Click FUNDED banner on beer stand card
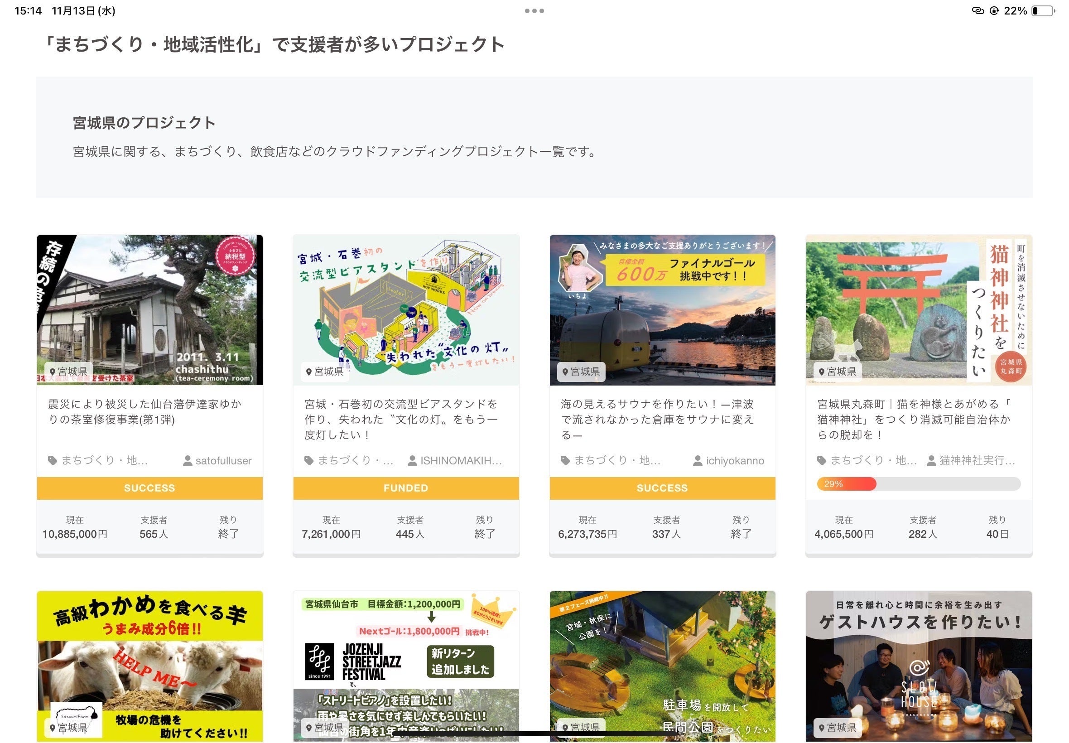 click(405, 488)
